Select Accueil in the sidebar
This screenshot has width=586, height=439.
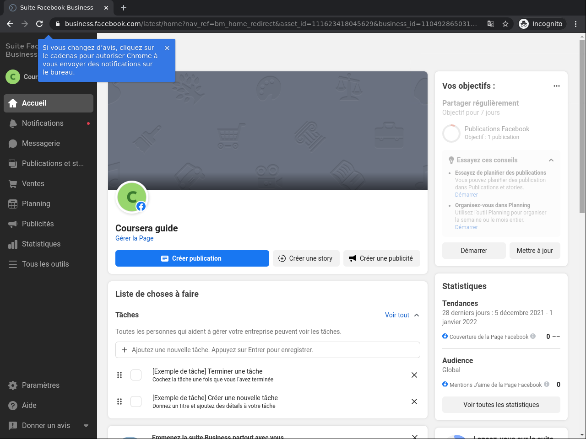pos(49,103)
